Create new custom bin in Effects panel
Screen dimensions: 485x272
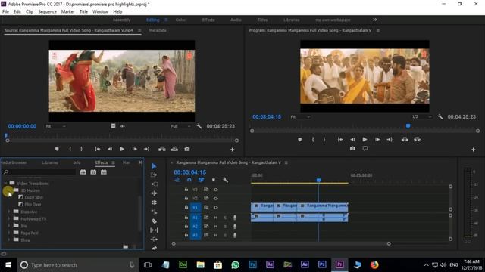[x=126, y=246]
